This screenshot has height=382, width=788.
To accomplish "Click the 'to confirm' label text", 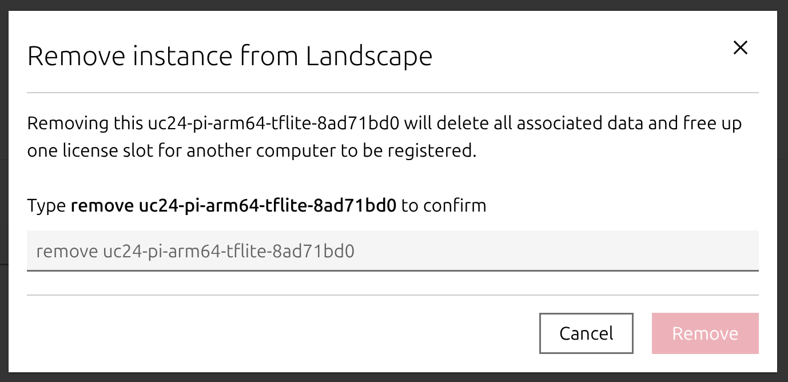I will tap(444, 205).
